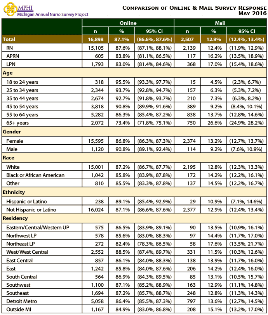Click the 45 to 54 years row label

pyautogui.click(x=22, y=107)
